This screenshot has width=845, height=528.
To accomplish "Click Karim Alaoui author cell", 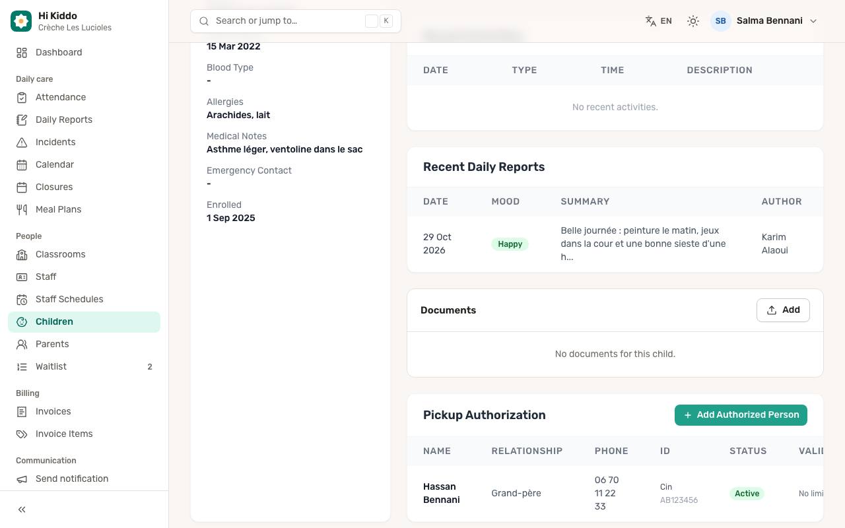I will [775, 244].
